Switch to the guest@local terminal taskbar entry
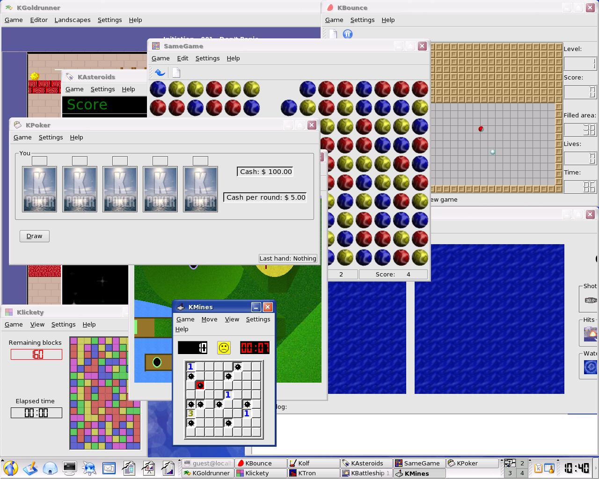 point(208,463)
